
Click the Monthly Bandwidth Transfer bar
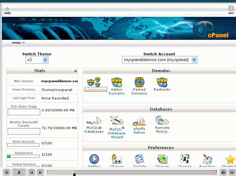tap(24, 131)
